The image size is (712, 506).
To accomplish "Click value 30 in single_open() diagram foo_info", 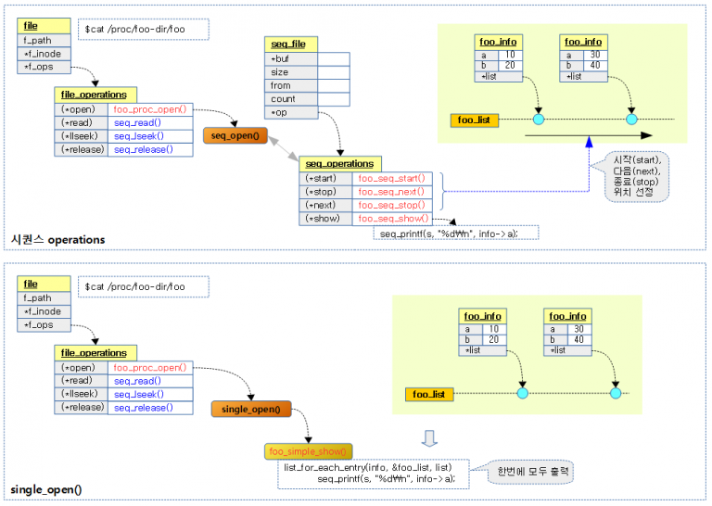I will (x=578, y=329).
